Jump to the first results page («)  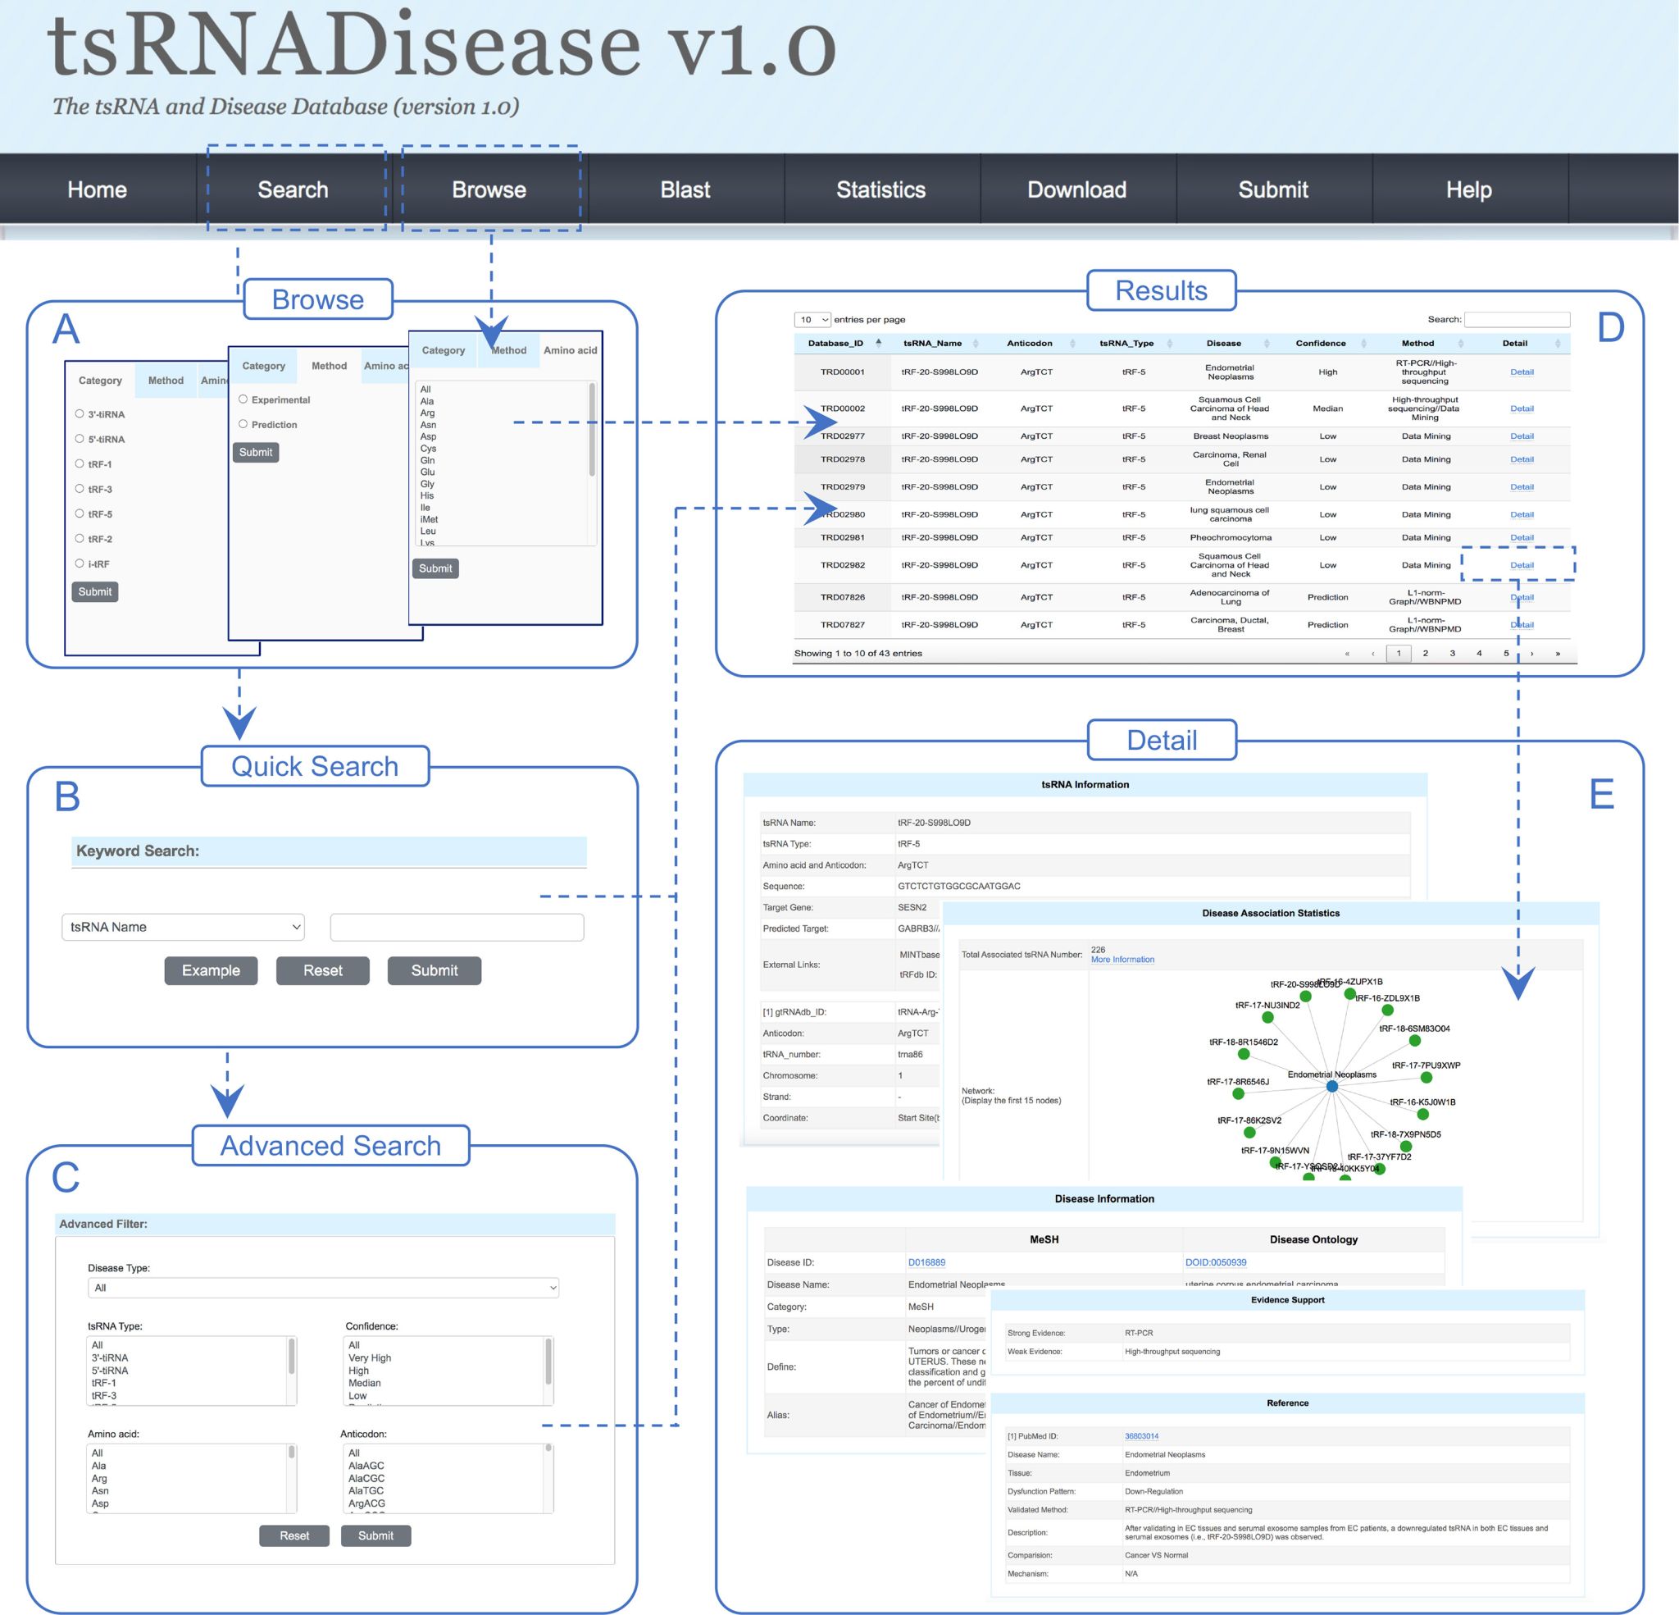1347,653
